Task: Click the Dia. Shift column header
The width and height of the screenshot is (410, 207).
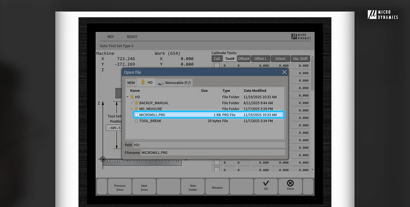Action: tap(300, 59)
